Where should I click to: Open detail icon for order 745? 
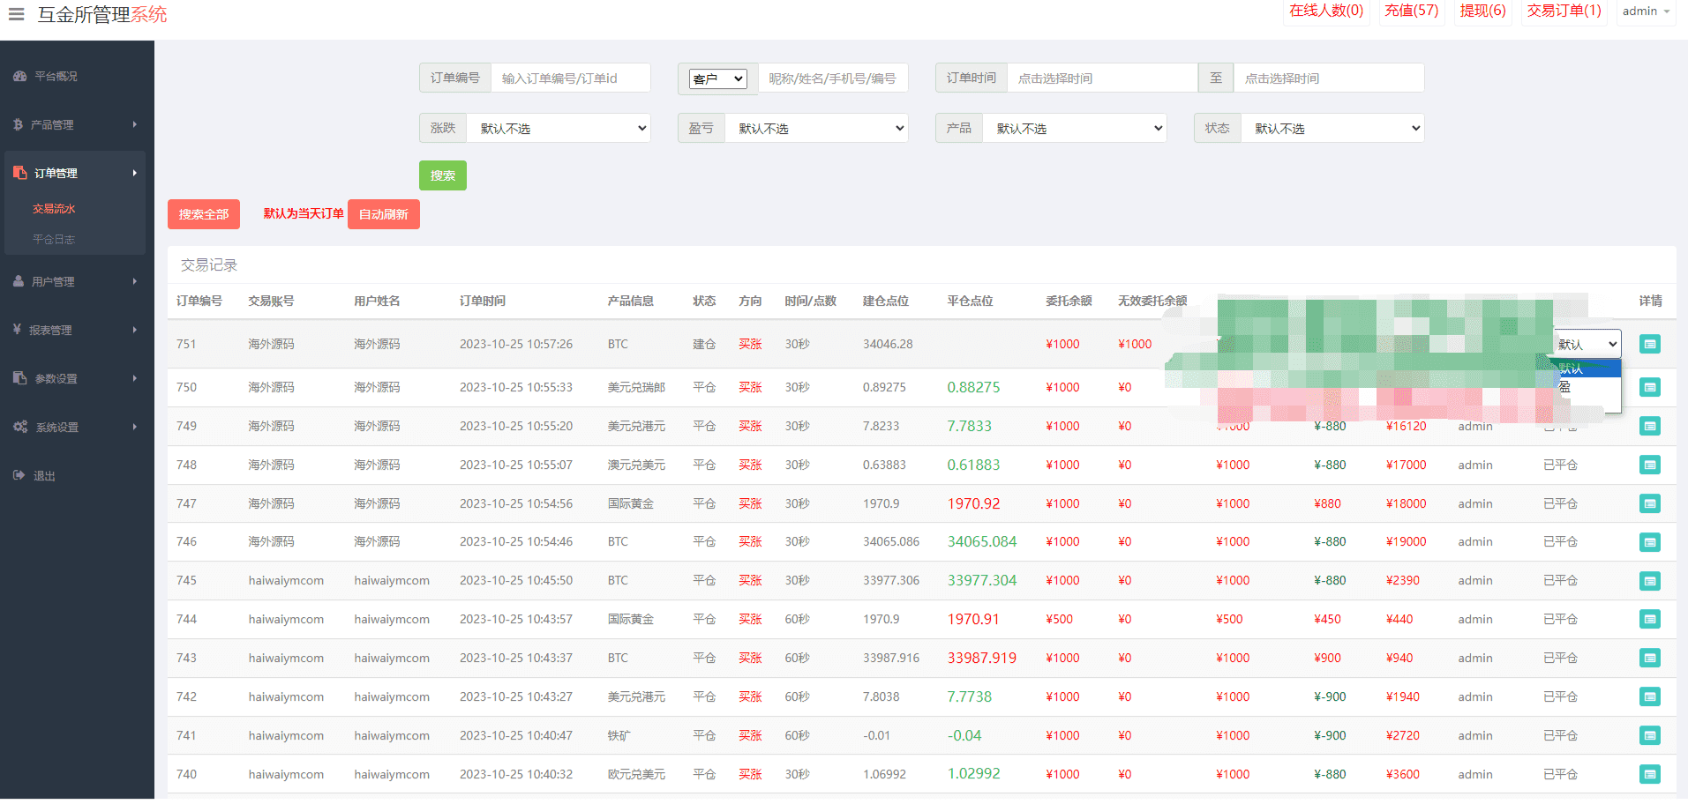(1649, 581)
